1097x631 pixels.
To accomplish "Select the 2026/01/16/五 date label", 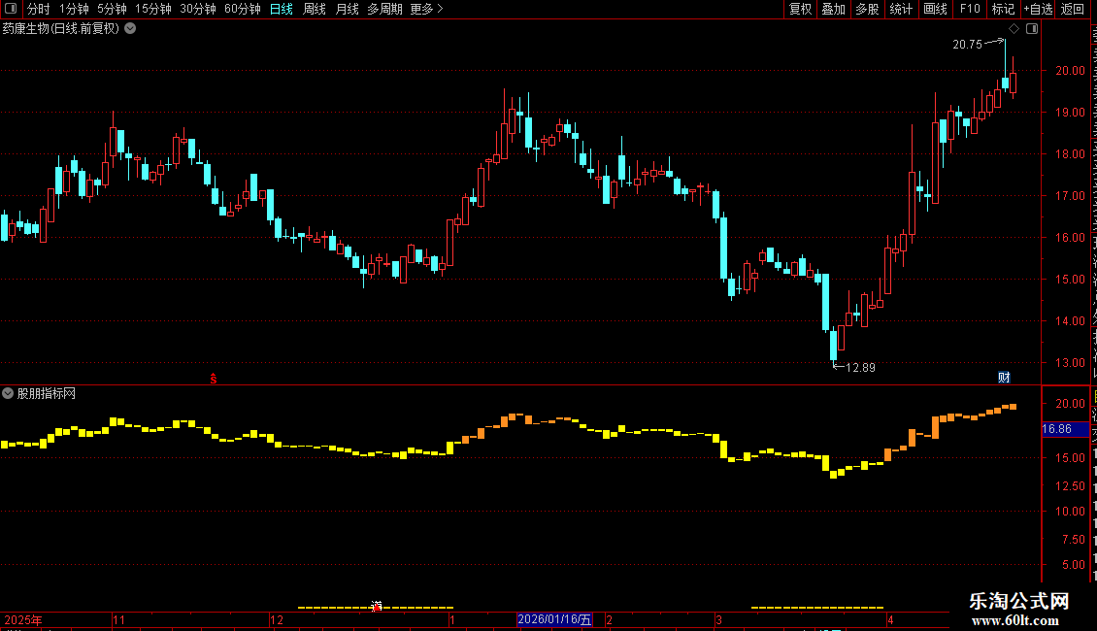I will click(554, 619).
